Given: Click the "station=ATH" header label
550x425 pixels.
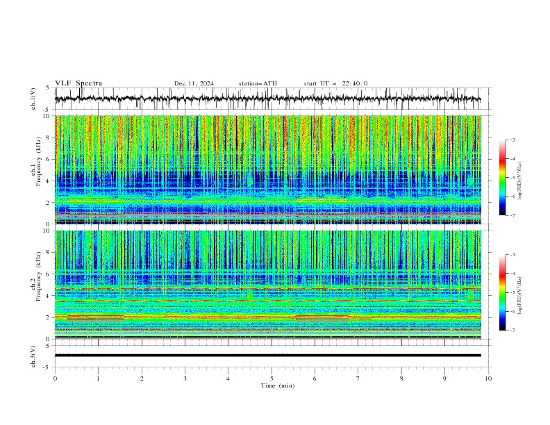Looking at the screenshot, I should (258, 83).
